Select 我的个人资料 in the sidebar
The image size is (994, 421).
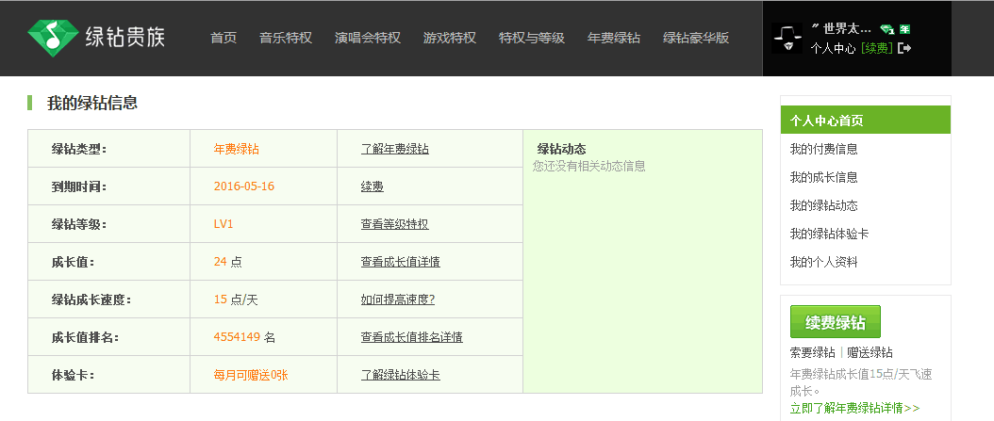pos(823,262)
